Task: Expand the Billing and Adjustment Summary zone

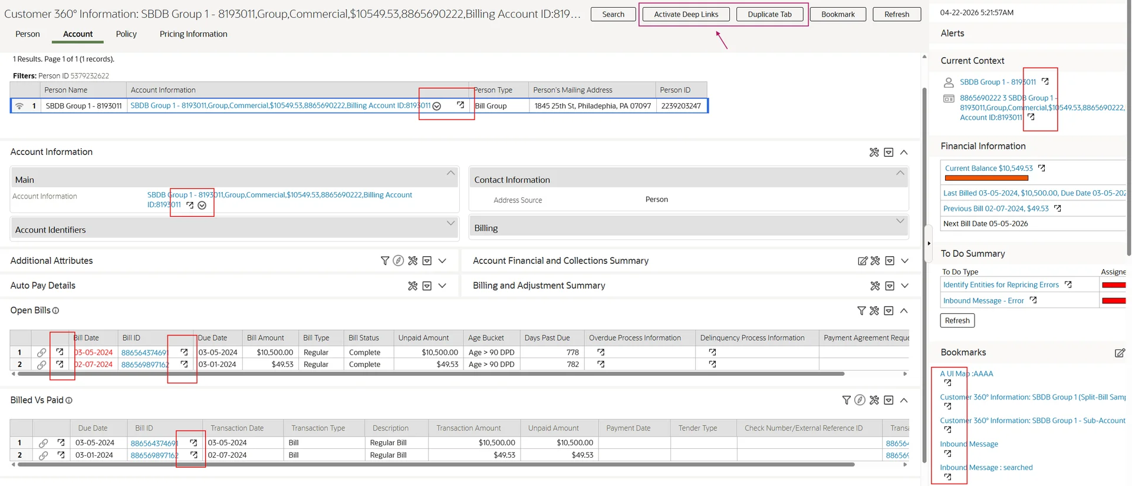Action: [904, 286]
